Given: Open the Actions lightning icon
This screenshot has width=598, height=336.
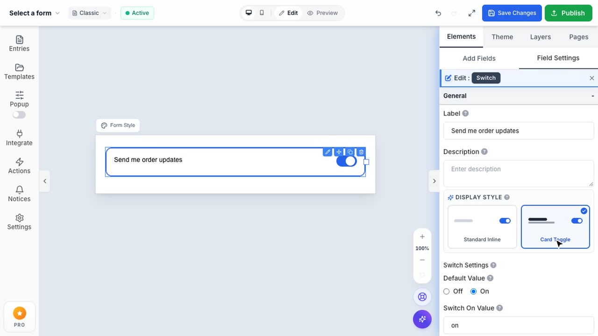Looking at the screenshot, I should click(x=19, y=162).
